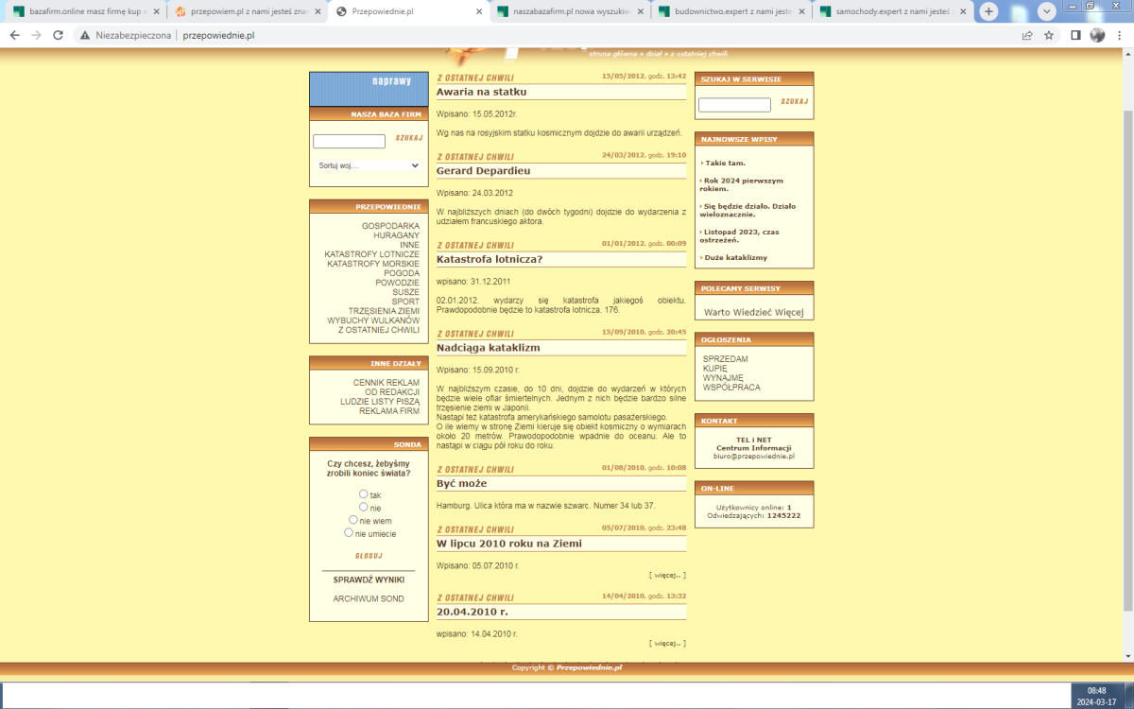Viewport: 1134px width, 709px height.
Task: Click the browser back arrow
Action: (14, 35)
